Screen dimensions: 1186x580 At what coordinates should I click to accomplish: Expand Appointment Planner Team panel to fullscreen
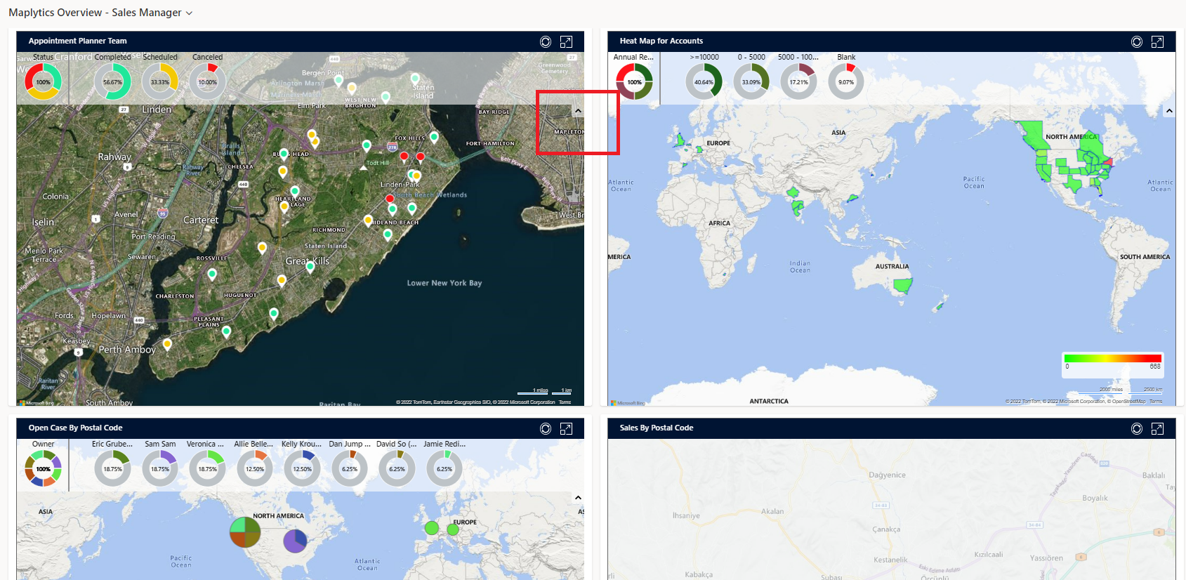coord(566,42)
